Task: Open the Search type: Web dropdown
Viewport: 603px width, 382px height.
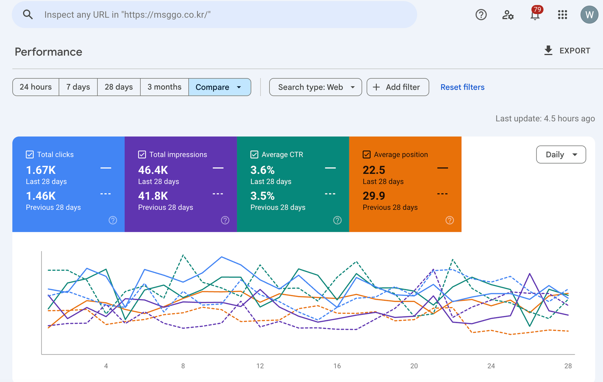Action: pyautogui.click(x=315, y=87)
